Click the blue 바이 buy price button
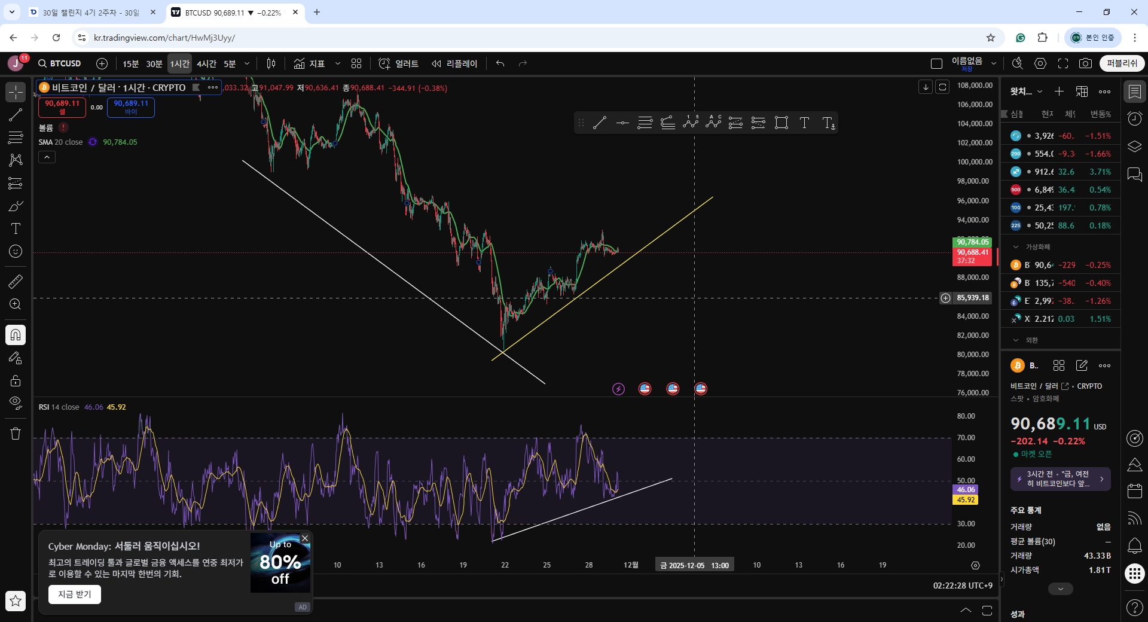1148x622 pixels. click(131, 107)
